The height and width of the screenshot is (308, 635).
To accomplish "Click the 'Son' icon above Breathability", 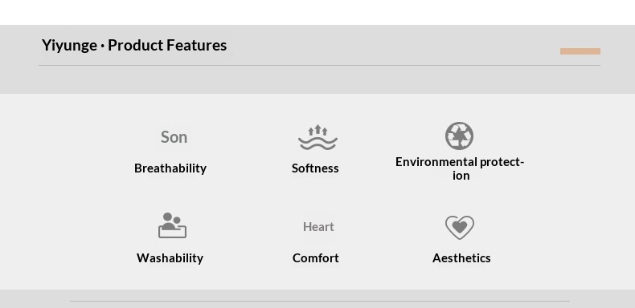I will click(x=174, y=137).
